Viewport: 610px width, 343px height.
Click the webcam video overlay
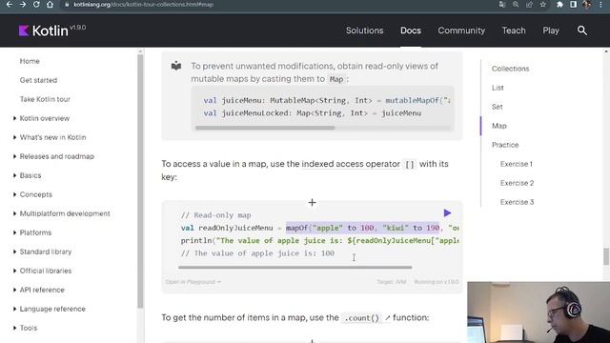click(x=539, y=313)
